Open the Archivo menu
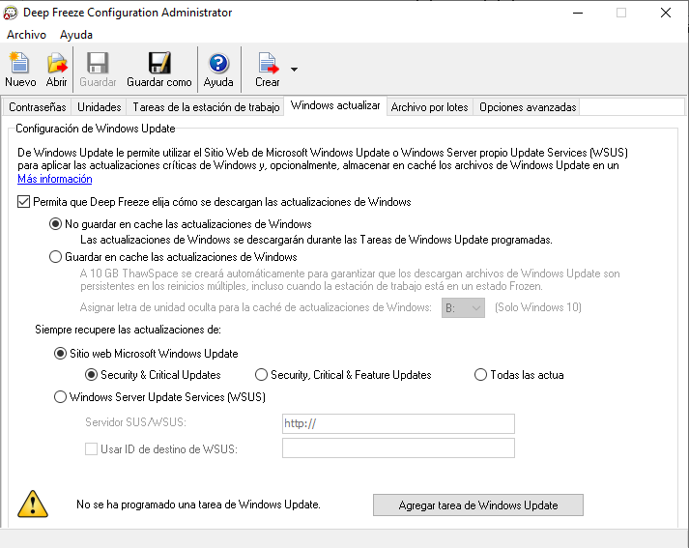This screenshot has height=548, width=689. pos(26,35)
